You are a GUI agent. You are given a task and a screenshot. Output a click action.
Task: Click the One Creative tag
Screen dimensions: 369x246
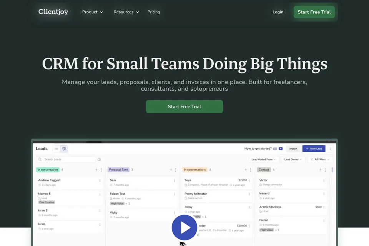pyautogui.click(x=47, y=202)
